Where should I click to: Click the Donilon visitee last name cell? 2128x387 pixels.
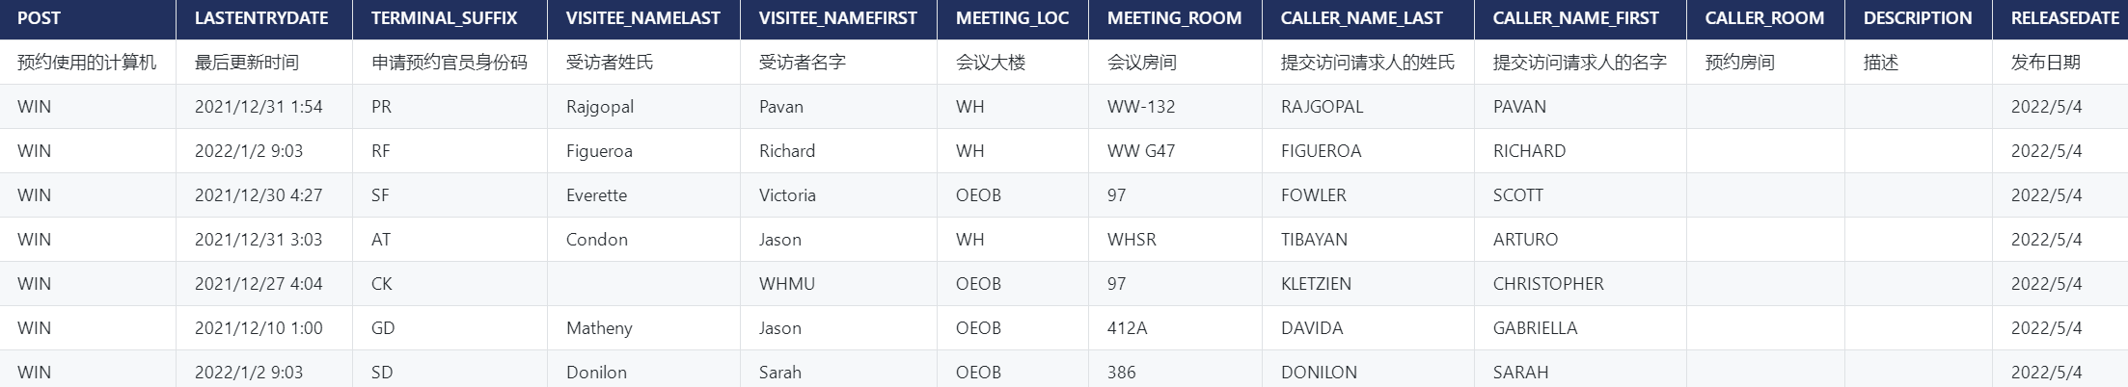point(596,373)
